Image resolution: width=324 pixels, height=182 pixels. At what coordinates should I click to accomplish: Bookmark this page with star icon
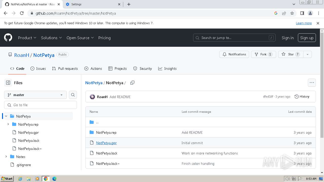(292, 13)
